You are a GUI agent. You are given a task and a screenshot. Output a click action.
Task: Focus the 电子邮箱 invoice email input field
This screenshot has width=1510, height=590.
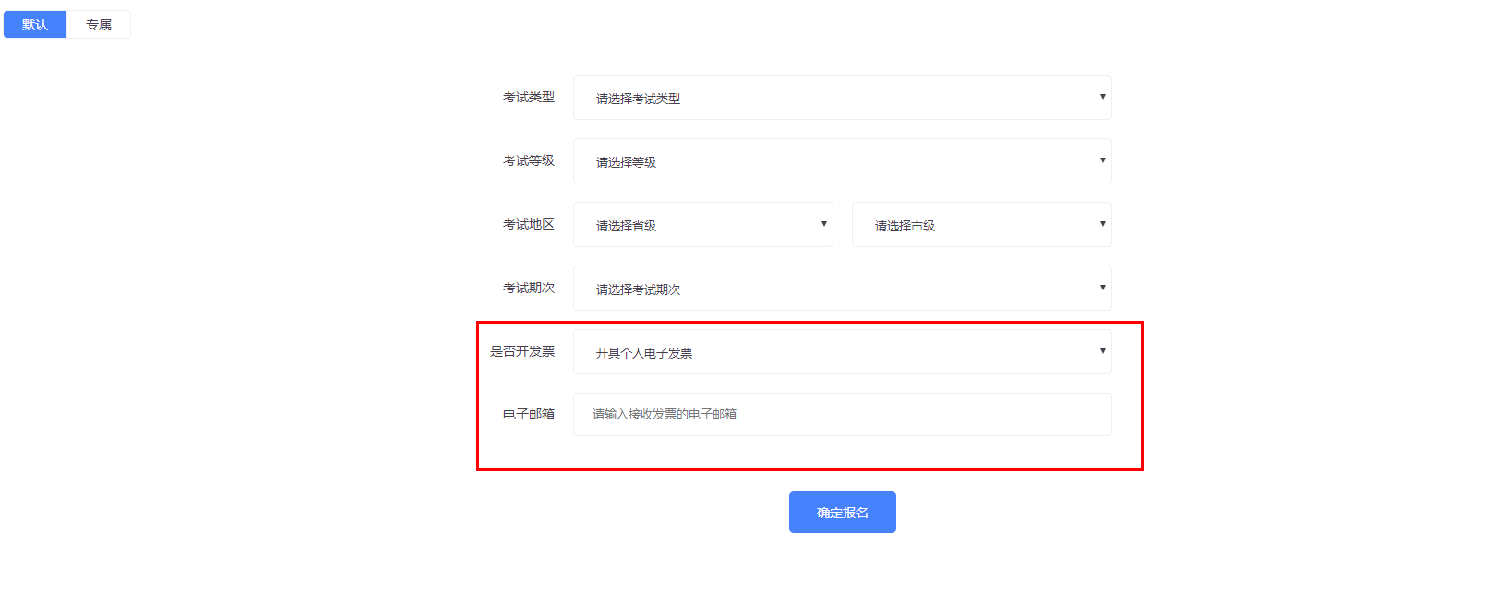(x=841, y=415)
